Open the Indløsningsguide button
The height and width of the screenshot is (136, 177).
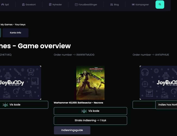(72, 130)
